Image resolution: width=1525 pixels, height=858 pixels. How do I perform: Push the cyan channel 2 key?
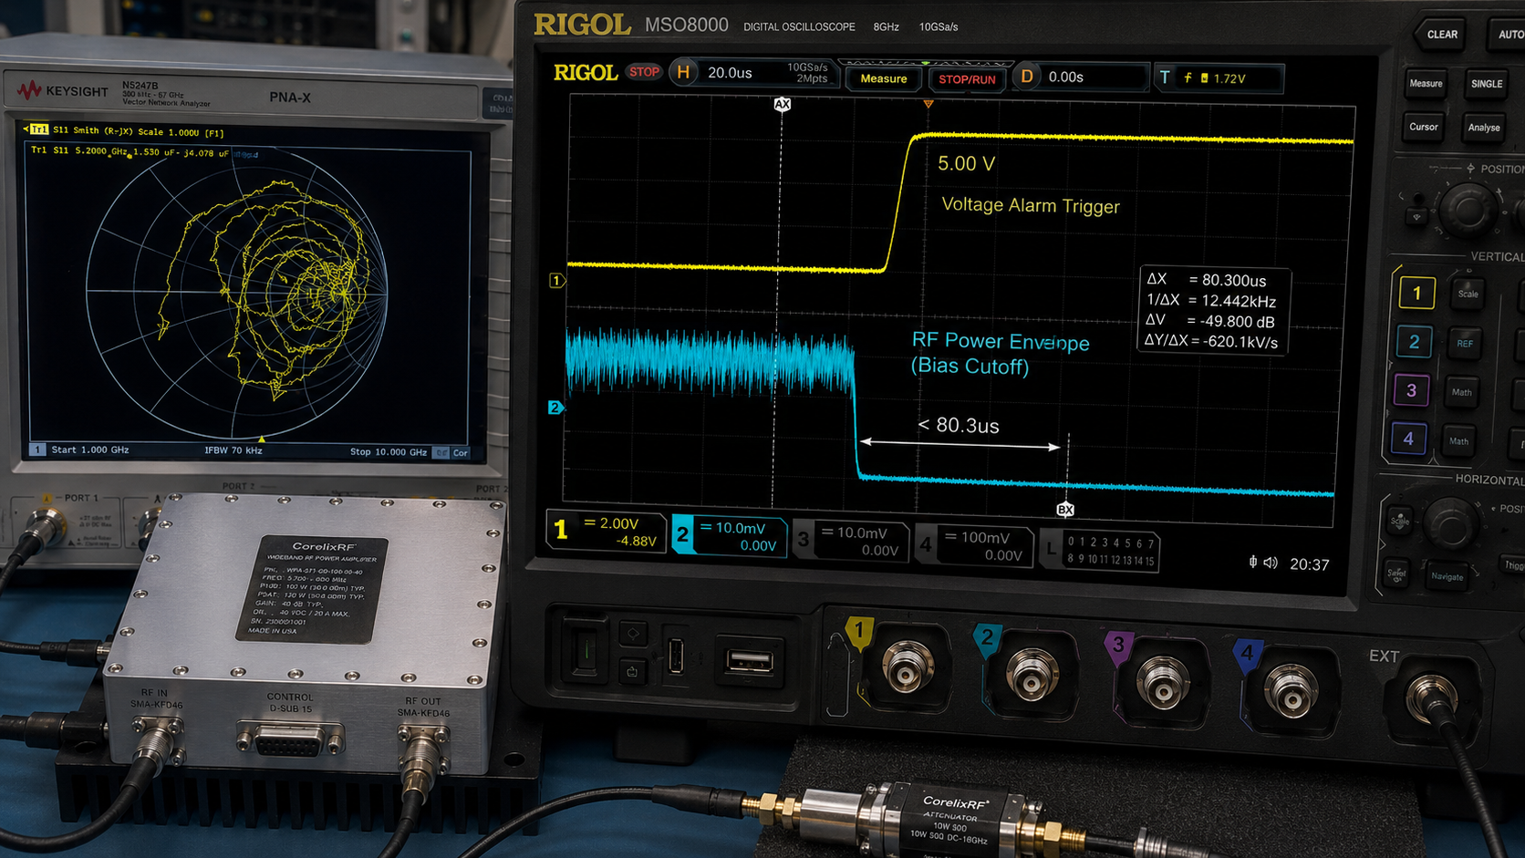pyautogui.click(x=1414, y=342)
